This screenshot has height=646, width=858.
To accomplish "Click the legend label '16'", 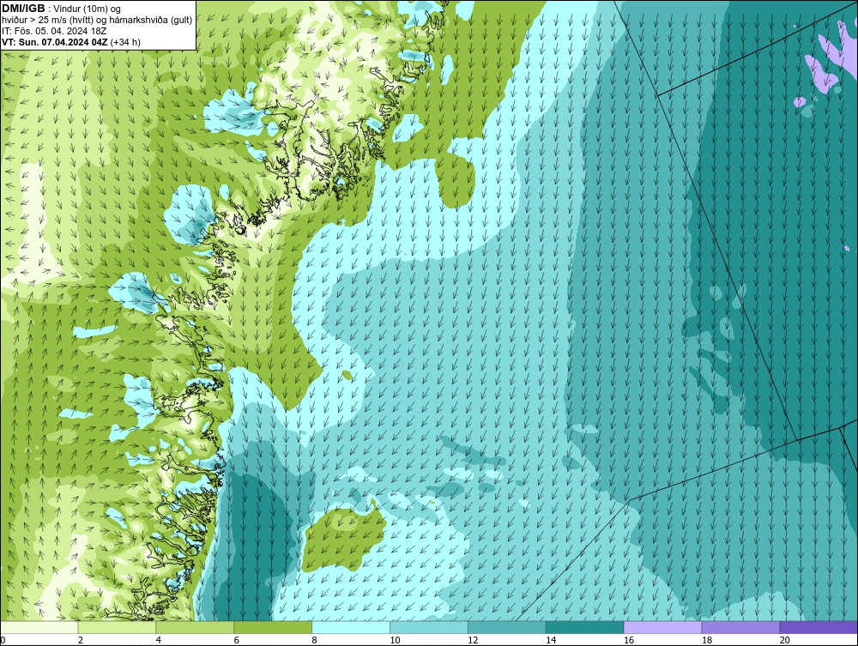I will tap(629, 640).
